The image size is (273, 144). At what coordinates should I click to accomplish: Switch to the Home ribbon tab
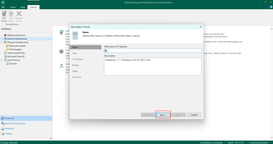(x=13, y=7)
